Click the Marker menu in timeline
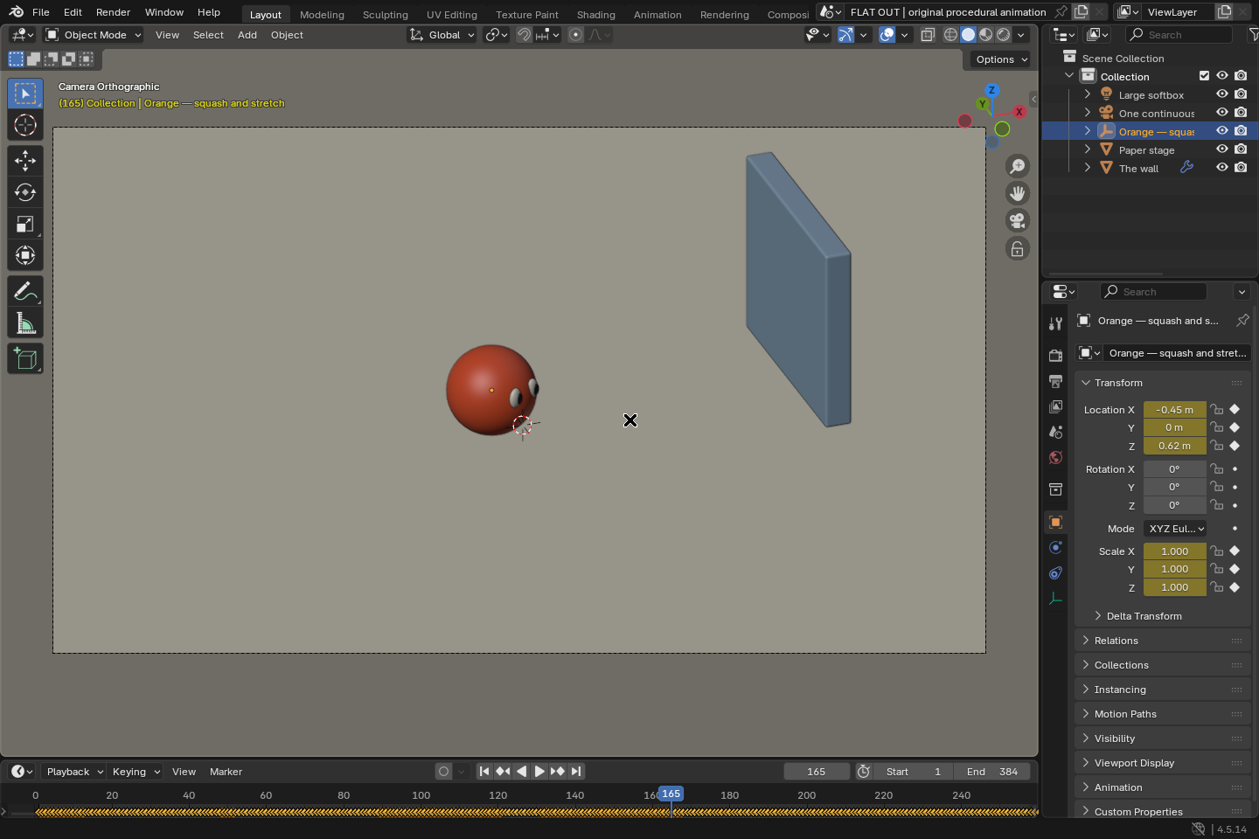The height and width of the screenshot is (839, 1259). click(226, 772)
